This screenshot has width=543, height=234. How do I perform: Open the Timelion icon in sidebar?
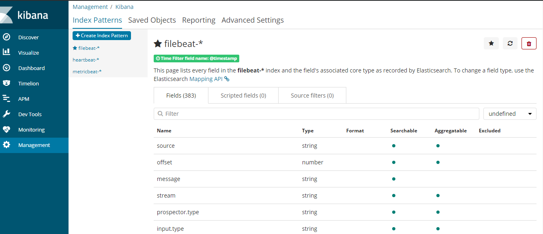point(6,83)
